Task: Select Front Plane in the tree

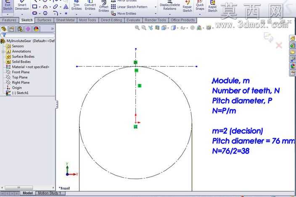Action: [21, 72]
